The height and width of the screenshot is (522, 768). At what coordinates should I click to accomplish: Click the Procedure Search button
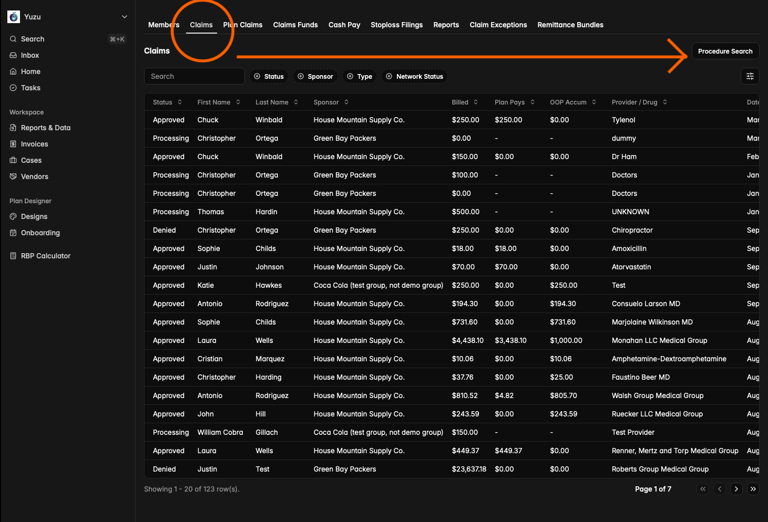tap(725, 51)
